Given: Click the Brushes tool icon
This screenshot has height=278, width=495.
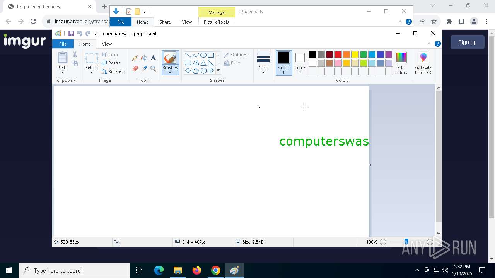Looking at the screenshot, I should coord(170,58).
